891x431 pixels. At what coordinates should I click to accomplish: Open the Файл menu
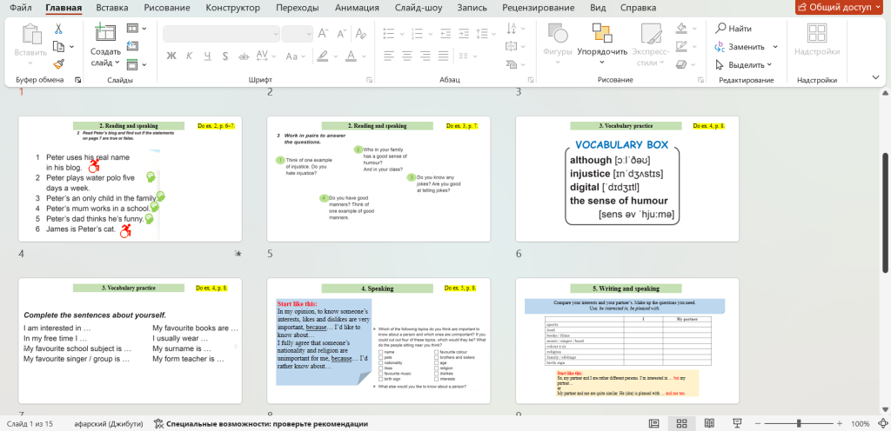pyautogui.click(x=21, y=8)
